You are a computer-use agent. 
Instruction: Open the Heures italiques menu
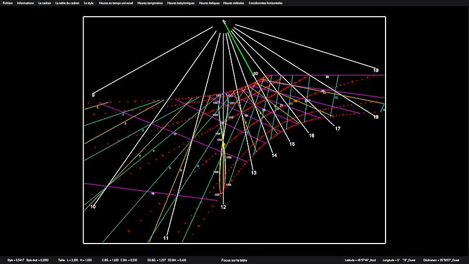click(210, 3)
